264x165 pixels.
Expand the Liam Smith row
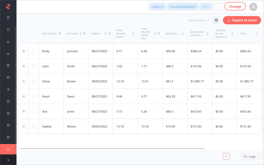click(24, 66)
